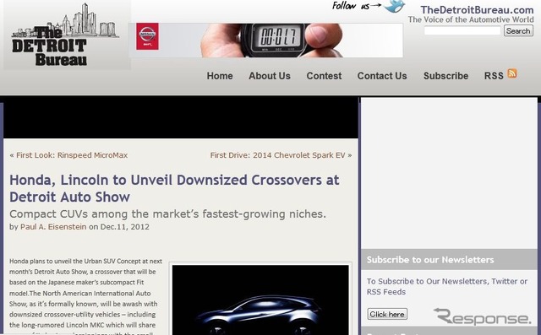Viewport: 541px width, 335px height.
Task: Select The Voice of the Automotive World tagline
Action: point(471,19)
